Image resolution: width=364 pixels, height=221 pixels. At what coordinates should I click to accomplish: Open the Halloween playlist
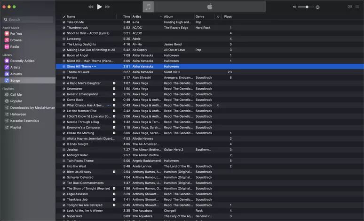[18, 114]
